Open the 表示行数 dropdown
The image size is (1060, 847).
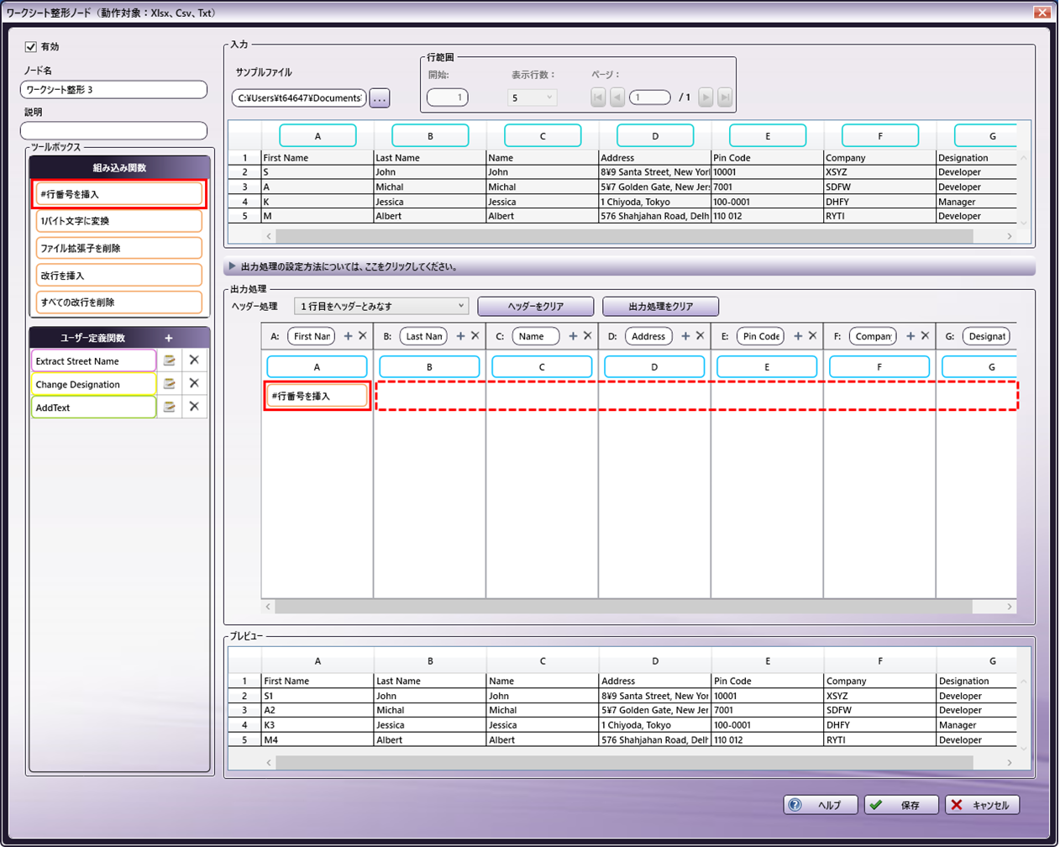pos(532,97)
